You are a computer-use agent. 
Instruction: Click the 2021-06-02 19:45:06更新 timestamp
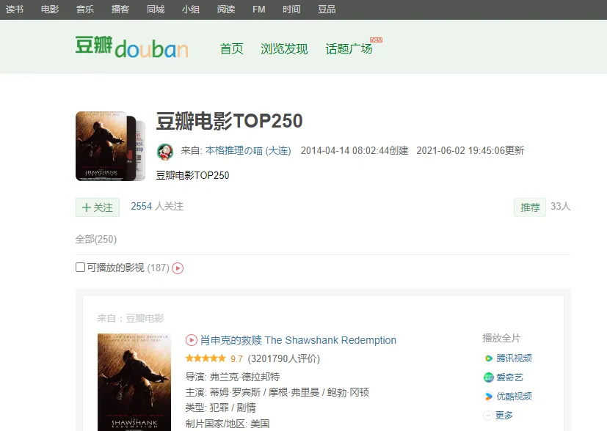click(470, 150)
